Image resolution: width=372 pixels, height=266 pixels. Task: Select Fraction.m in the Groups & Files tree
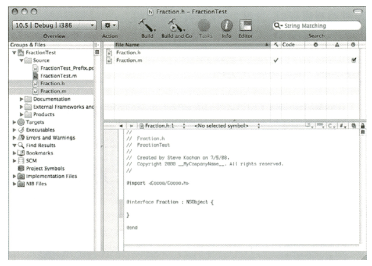pyautogui.click(x=52, y=91)
